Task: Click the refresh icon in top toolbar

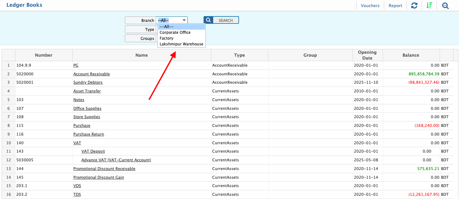Action: click(414, 5)
